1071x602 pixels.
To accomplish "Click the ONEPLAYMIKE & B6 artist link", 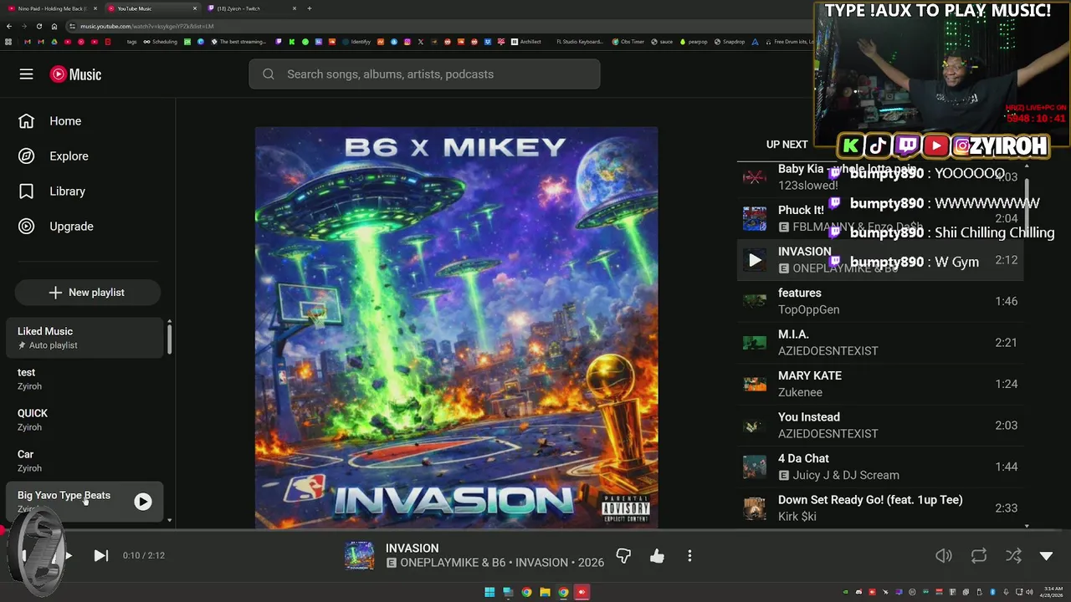I will click(453, 563).
